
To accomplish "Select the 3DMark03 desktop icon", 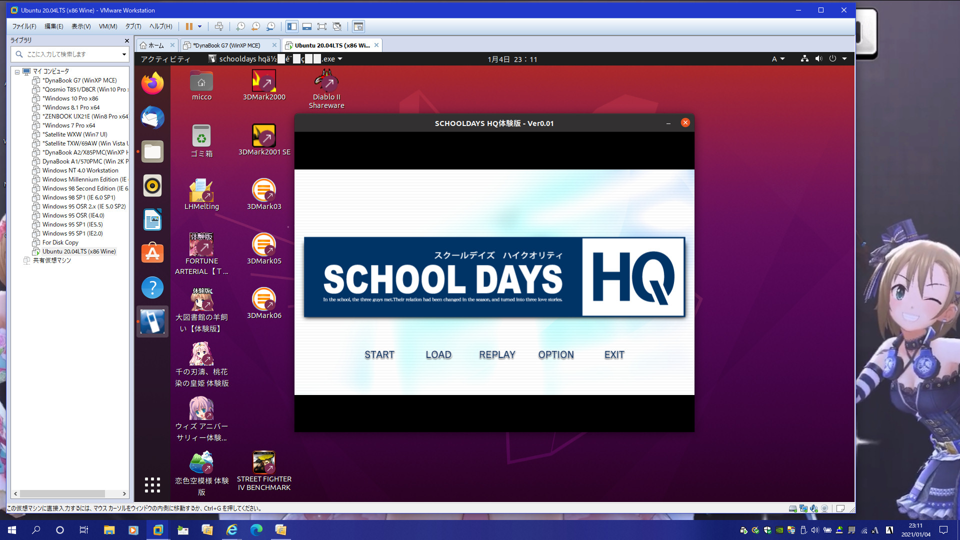I will pyautogui.click(x=264, y=195).
